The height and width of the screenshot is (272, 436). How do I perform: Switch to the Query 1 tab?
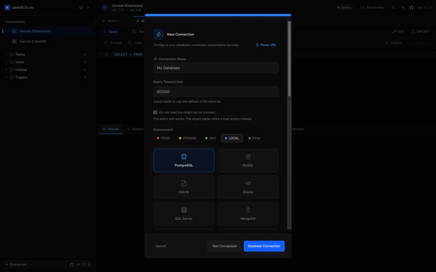tap(111, 21)
